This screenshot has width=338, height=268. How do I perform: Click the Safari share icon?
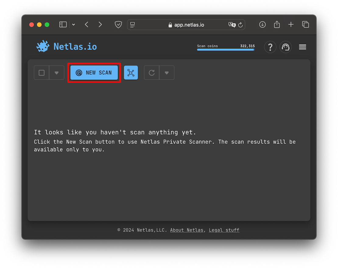277,25
